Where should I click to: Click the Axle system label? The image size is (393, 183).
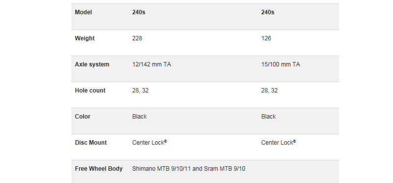(x=92, y=64)
